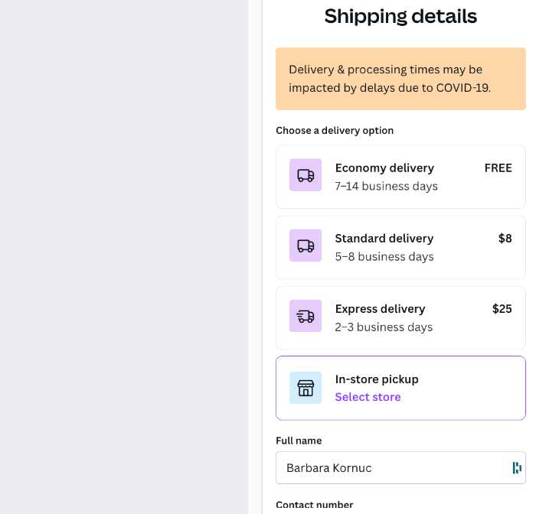536x514 pixels.
Task: Choose the Standard delivery option title
Action: (x=384, y=239)
